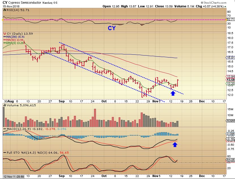This screenshot has width=235, height=179.
Task: Click the 0.096 tag on MACD right axis
Action: (230, 134)
